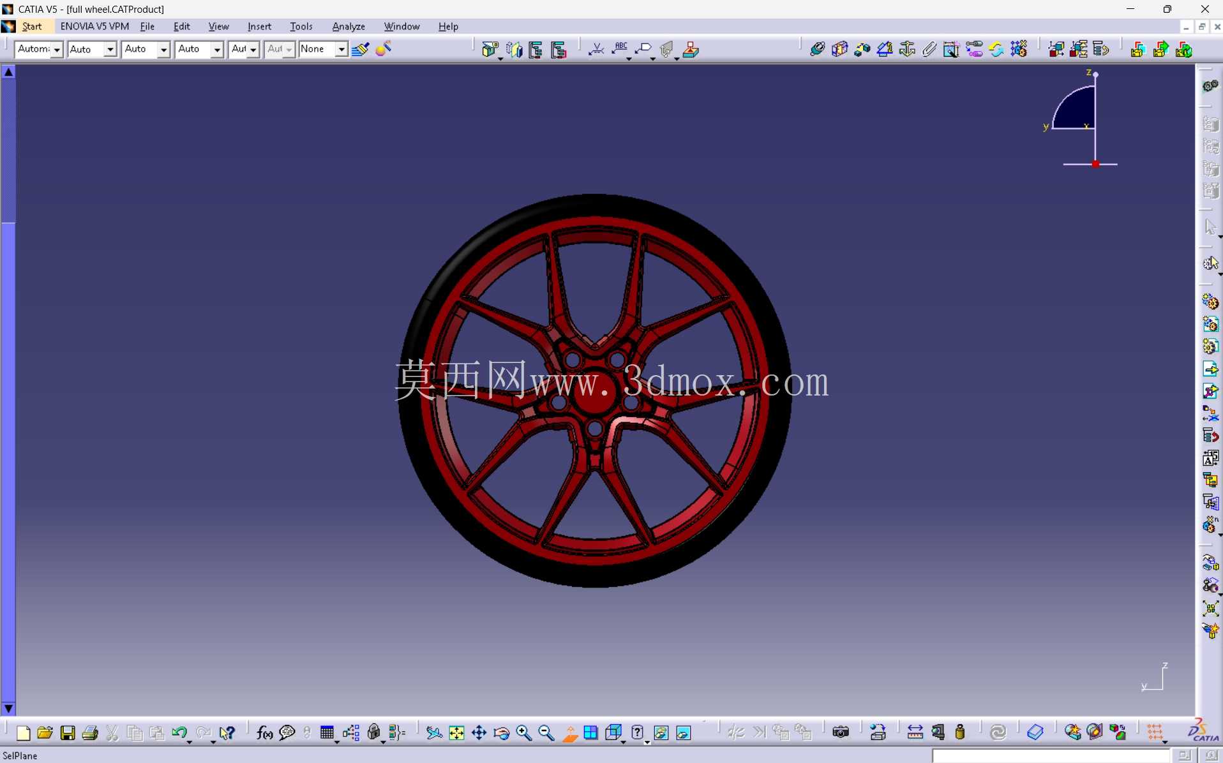Create a new document with the New icon

23,733
